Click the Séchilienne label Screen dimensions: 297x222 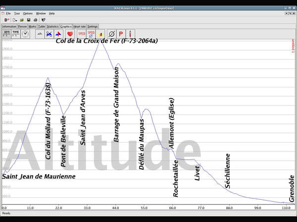[227, 171]
